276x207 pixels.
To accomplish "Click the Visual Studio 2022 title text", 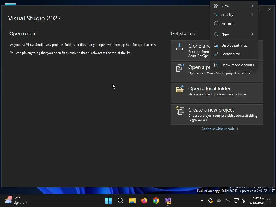I will pyautogui.click(x=34, y=18).
